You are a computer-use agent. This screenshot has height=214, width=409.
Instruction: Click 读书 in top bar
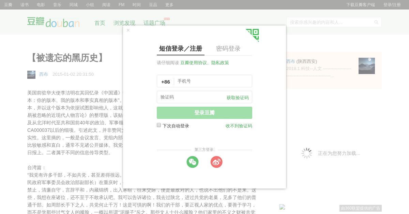pyautogui.click(x=25, y=5)
